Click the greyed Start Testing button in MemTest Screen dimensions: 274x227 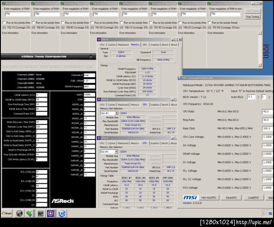click(x=253, y=11)
